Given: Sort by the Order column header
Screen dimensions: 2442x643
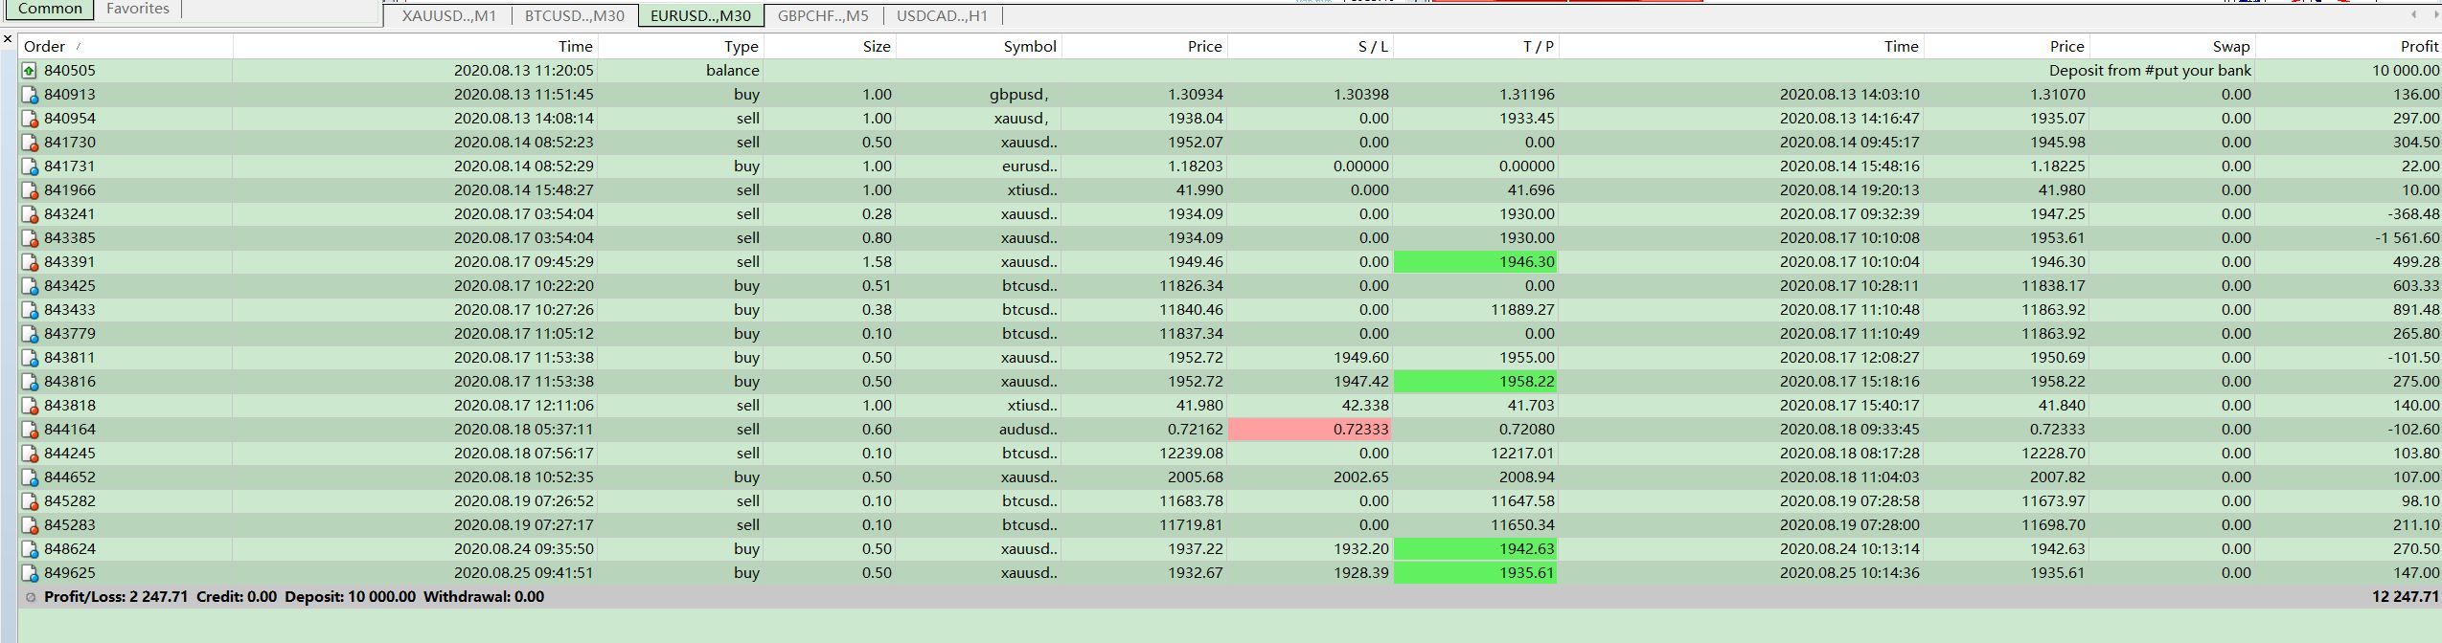Looking at the screenshot, I should pos(44,46).
